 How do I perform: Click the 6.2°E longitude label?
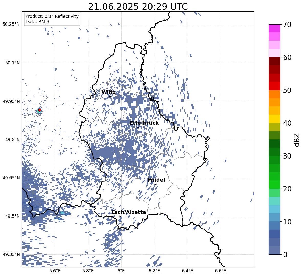[155, 271]
